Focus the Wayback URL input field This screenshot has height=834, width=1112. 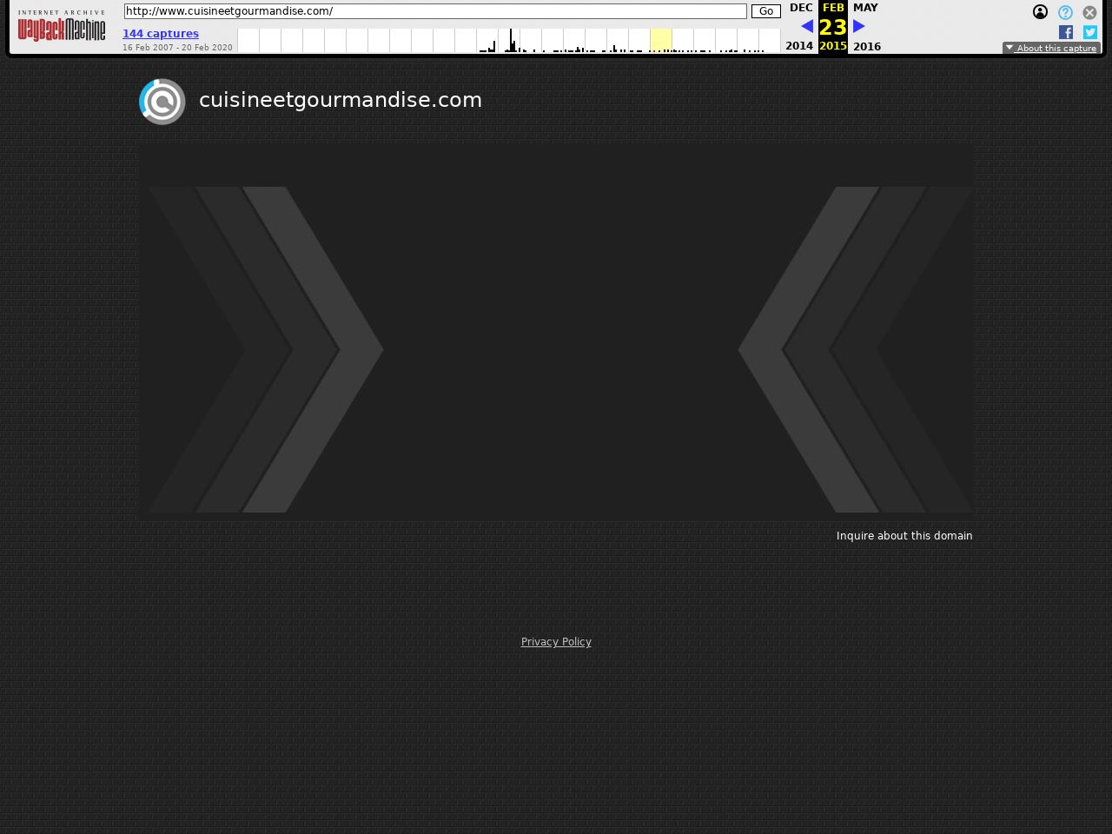(x=434, y=11)
